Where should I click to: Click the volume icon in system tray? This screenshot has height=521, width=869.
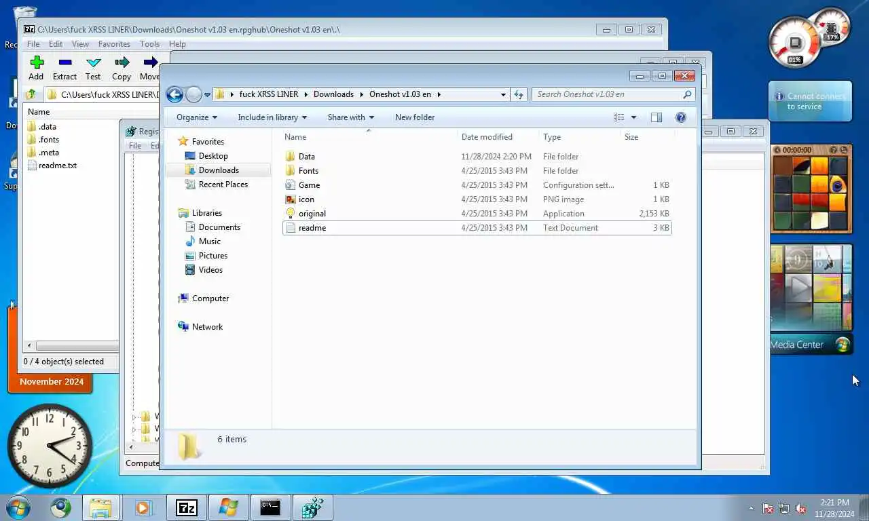[x=800, y=508]
